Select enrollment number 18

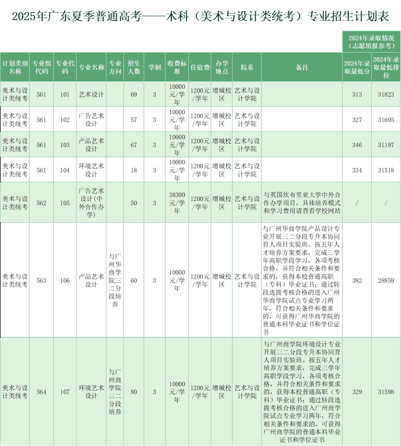[134, 170]
